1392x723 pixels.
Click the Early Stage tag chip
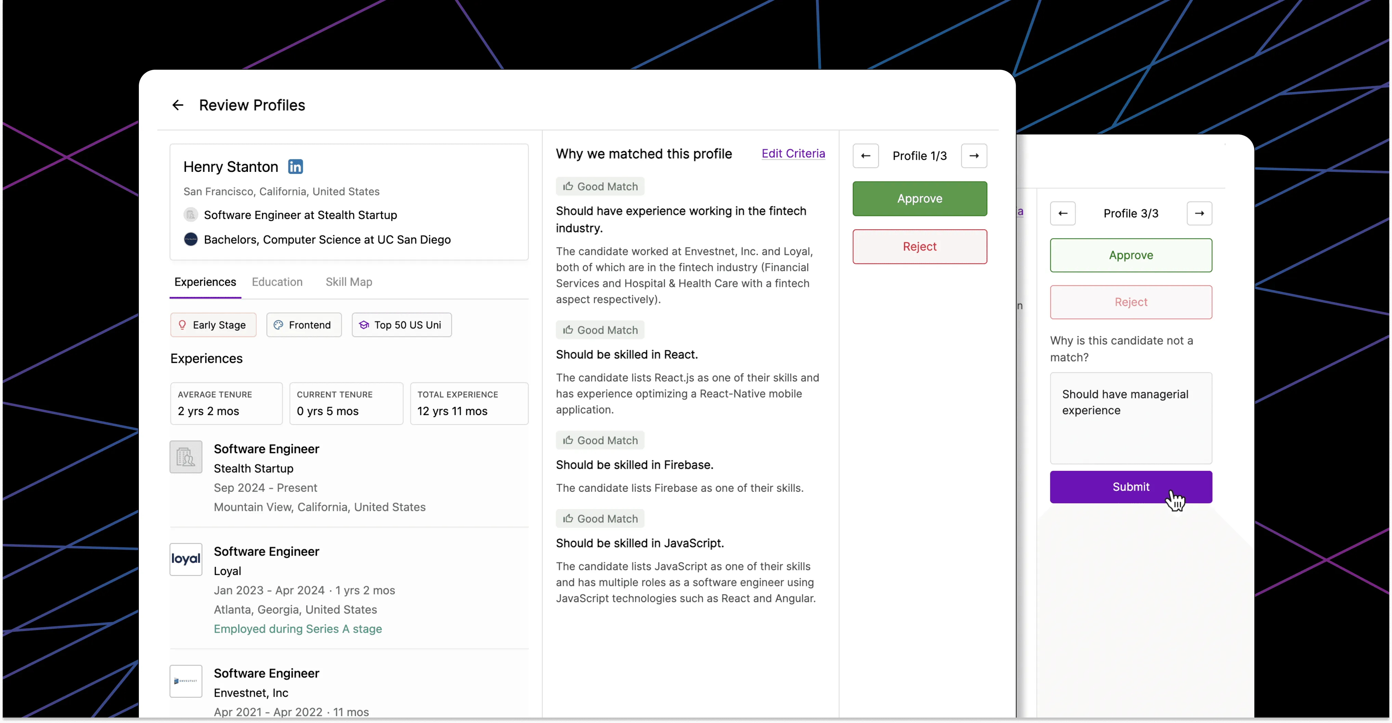tap(213, 325)
